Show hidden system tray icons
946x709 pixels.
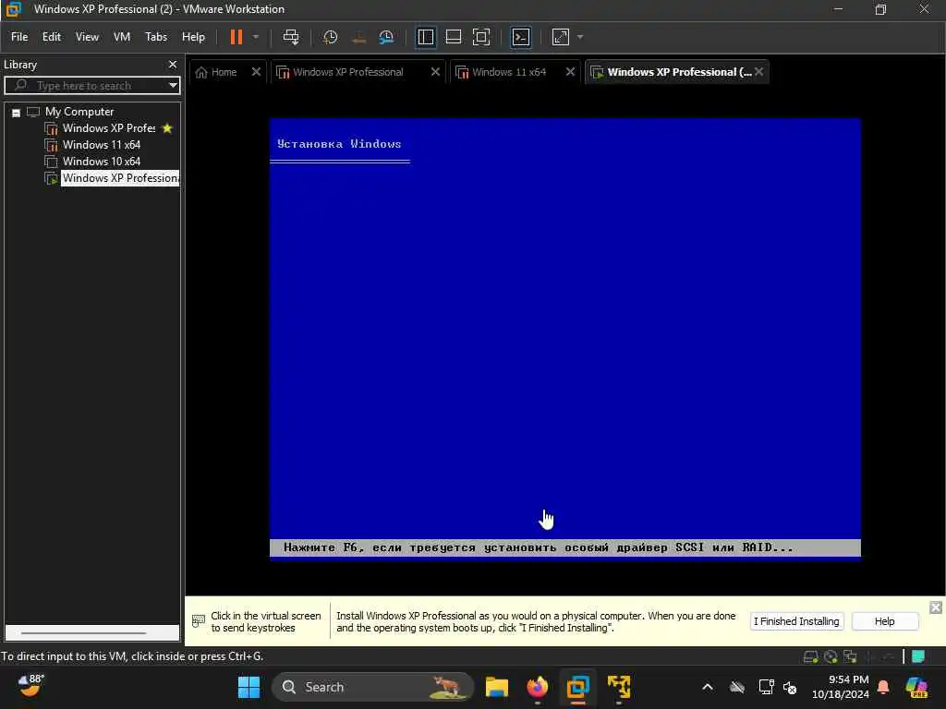click(707, 687)
